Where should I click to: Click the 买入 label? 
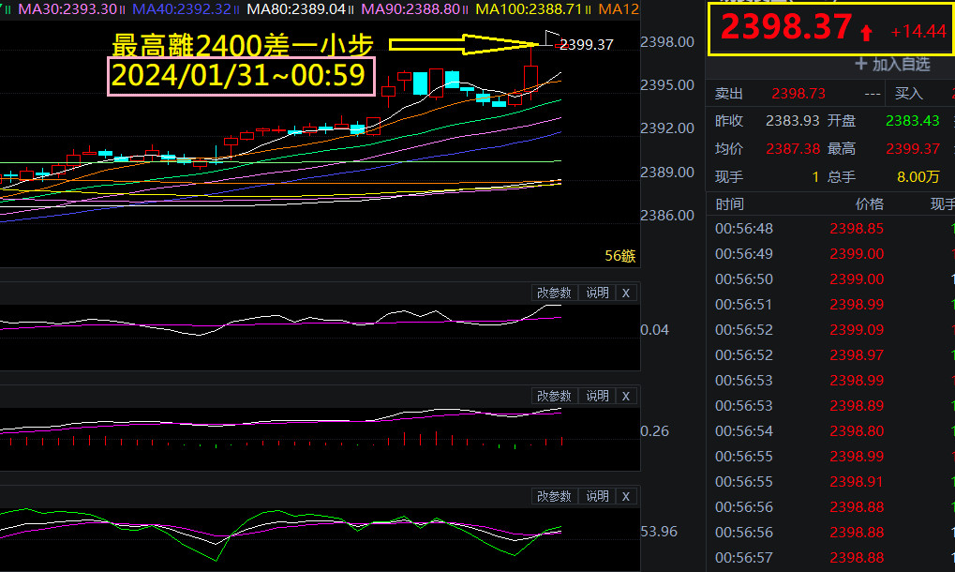click(909, 93)
